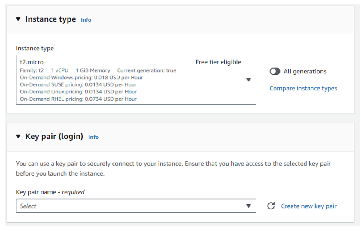Click the Free tier eligible label

(218, 62)
